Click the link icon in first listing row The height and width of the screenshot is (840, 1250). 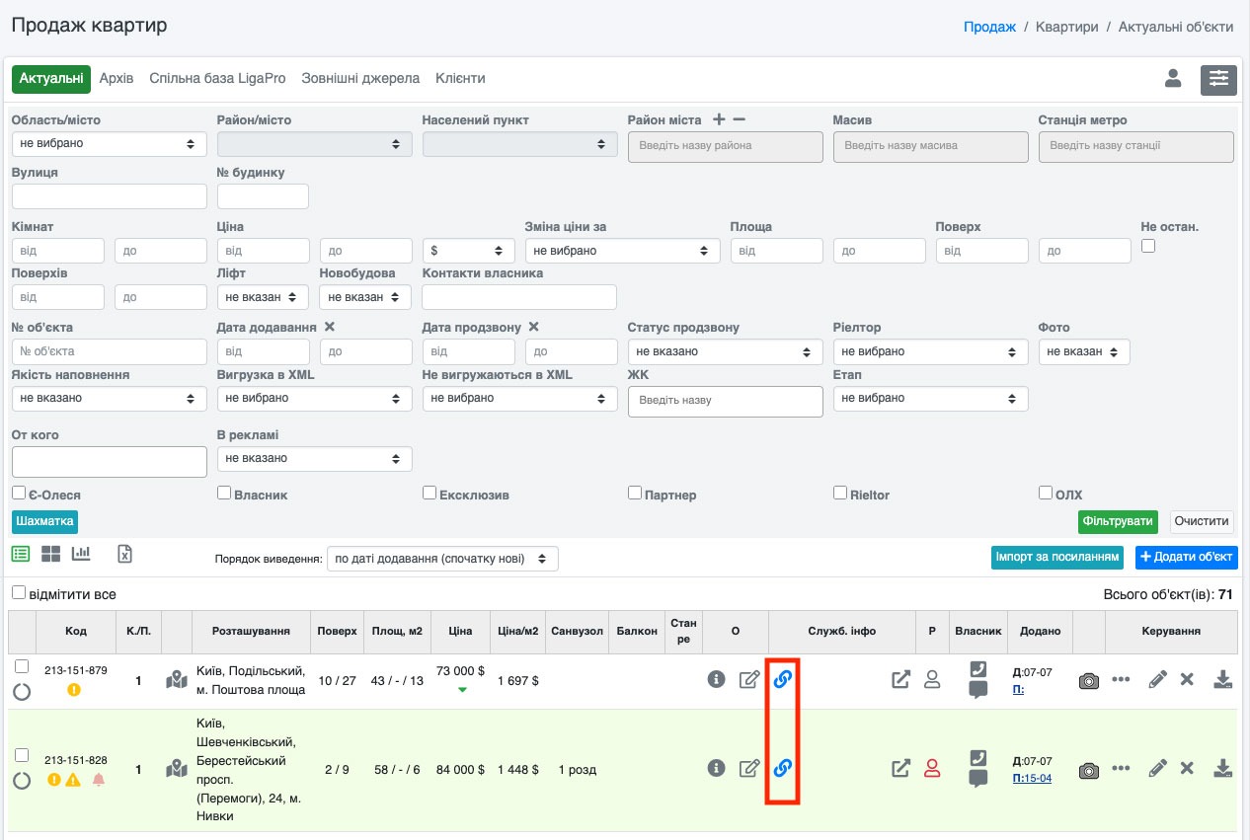pyautogui.click(x=783, y=679)
